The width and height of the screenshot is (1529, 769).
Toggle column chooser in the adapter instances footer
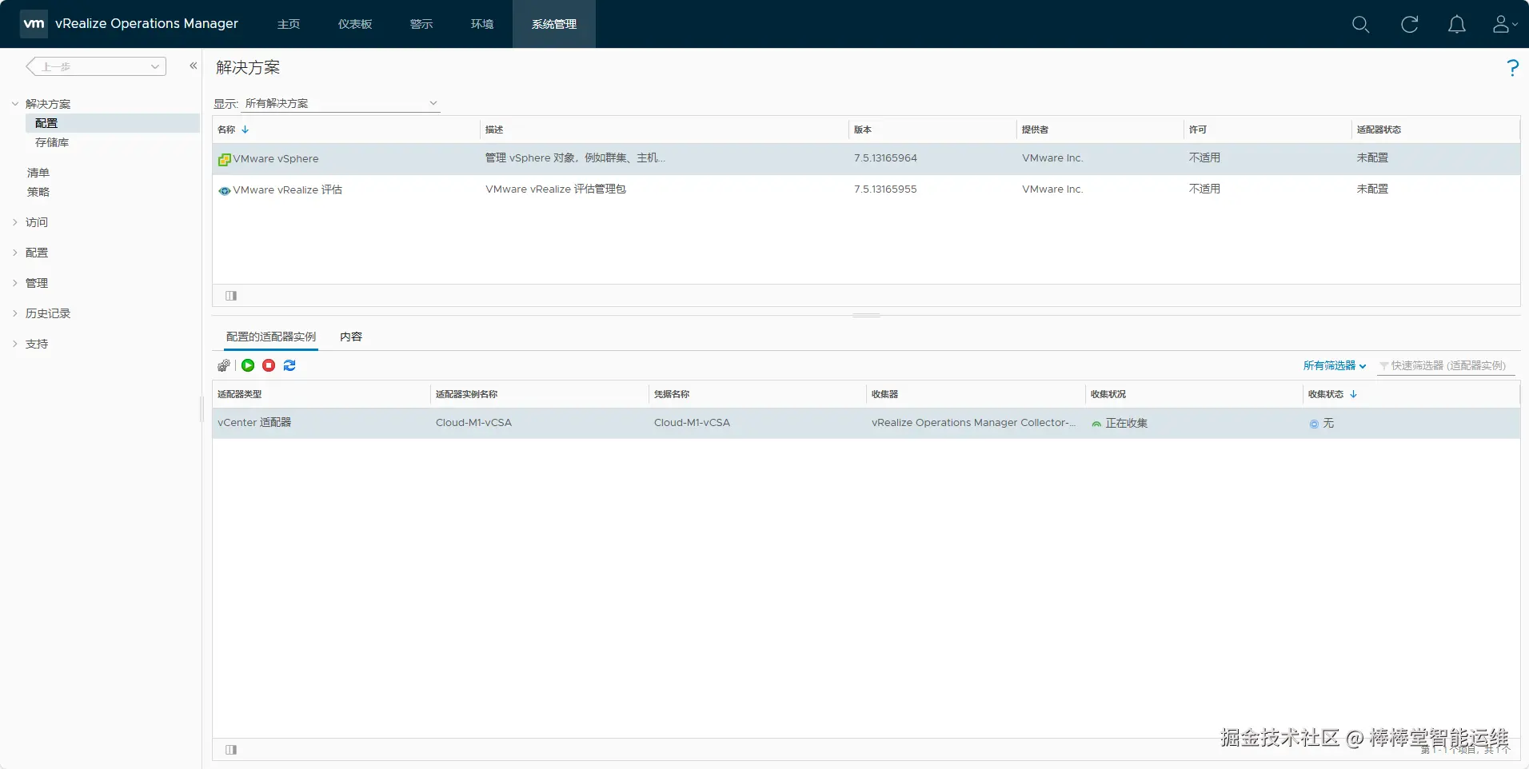(x=231, y=750)
